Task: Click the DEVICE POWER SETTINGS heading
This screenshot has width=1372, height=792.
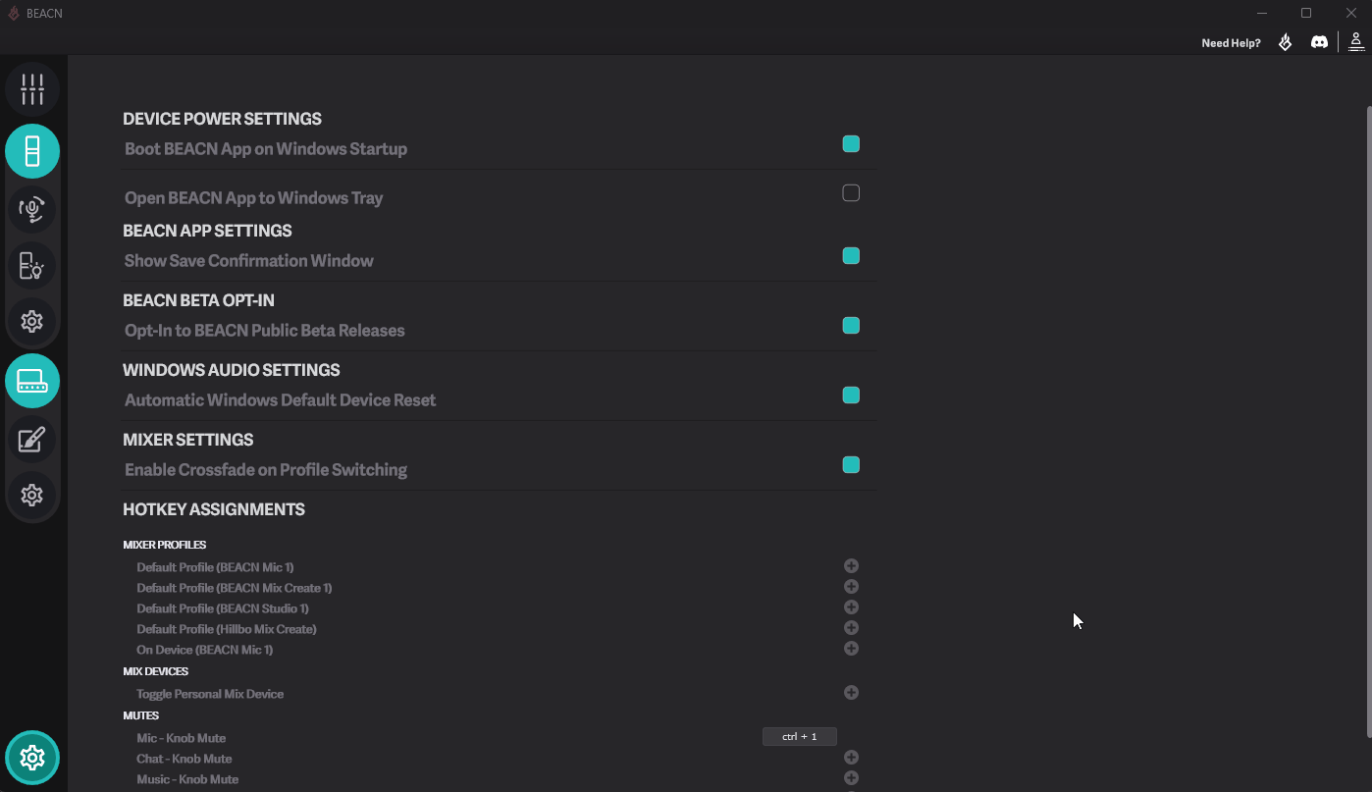Action: point(222,119)
